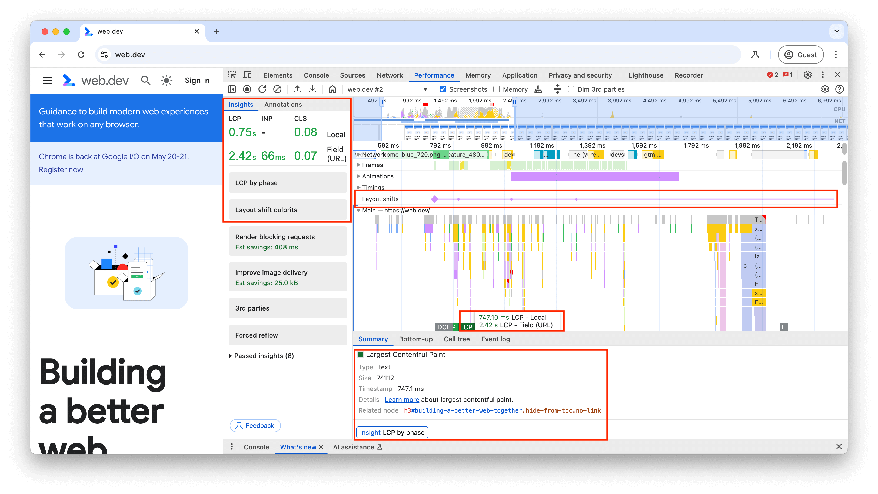Click the download profile icon

[x=313, y=89]
